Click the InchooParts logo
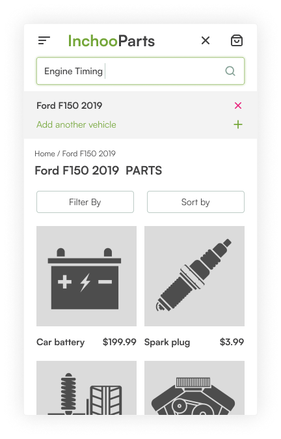Screen dimensions: 281x439 (111, 41)
